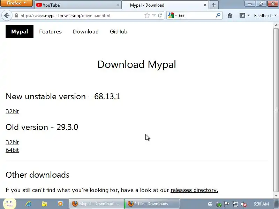
Task: Click 'Old version - 29.3.0' heading
Action: click(x=42, y=127)
